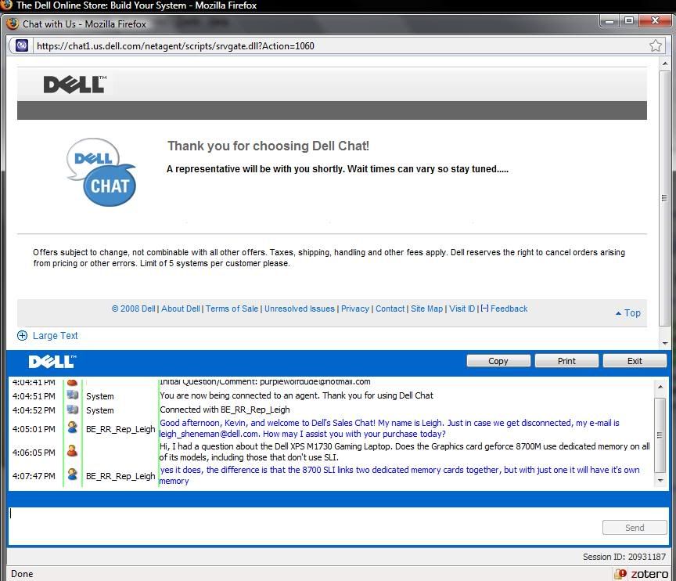Viewport: 676px width, 581px height.
Task: Click the 'Connected with BE_RR_Rep_Leigh' system message
Action: point(225,410)
